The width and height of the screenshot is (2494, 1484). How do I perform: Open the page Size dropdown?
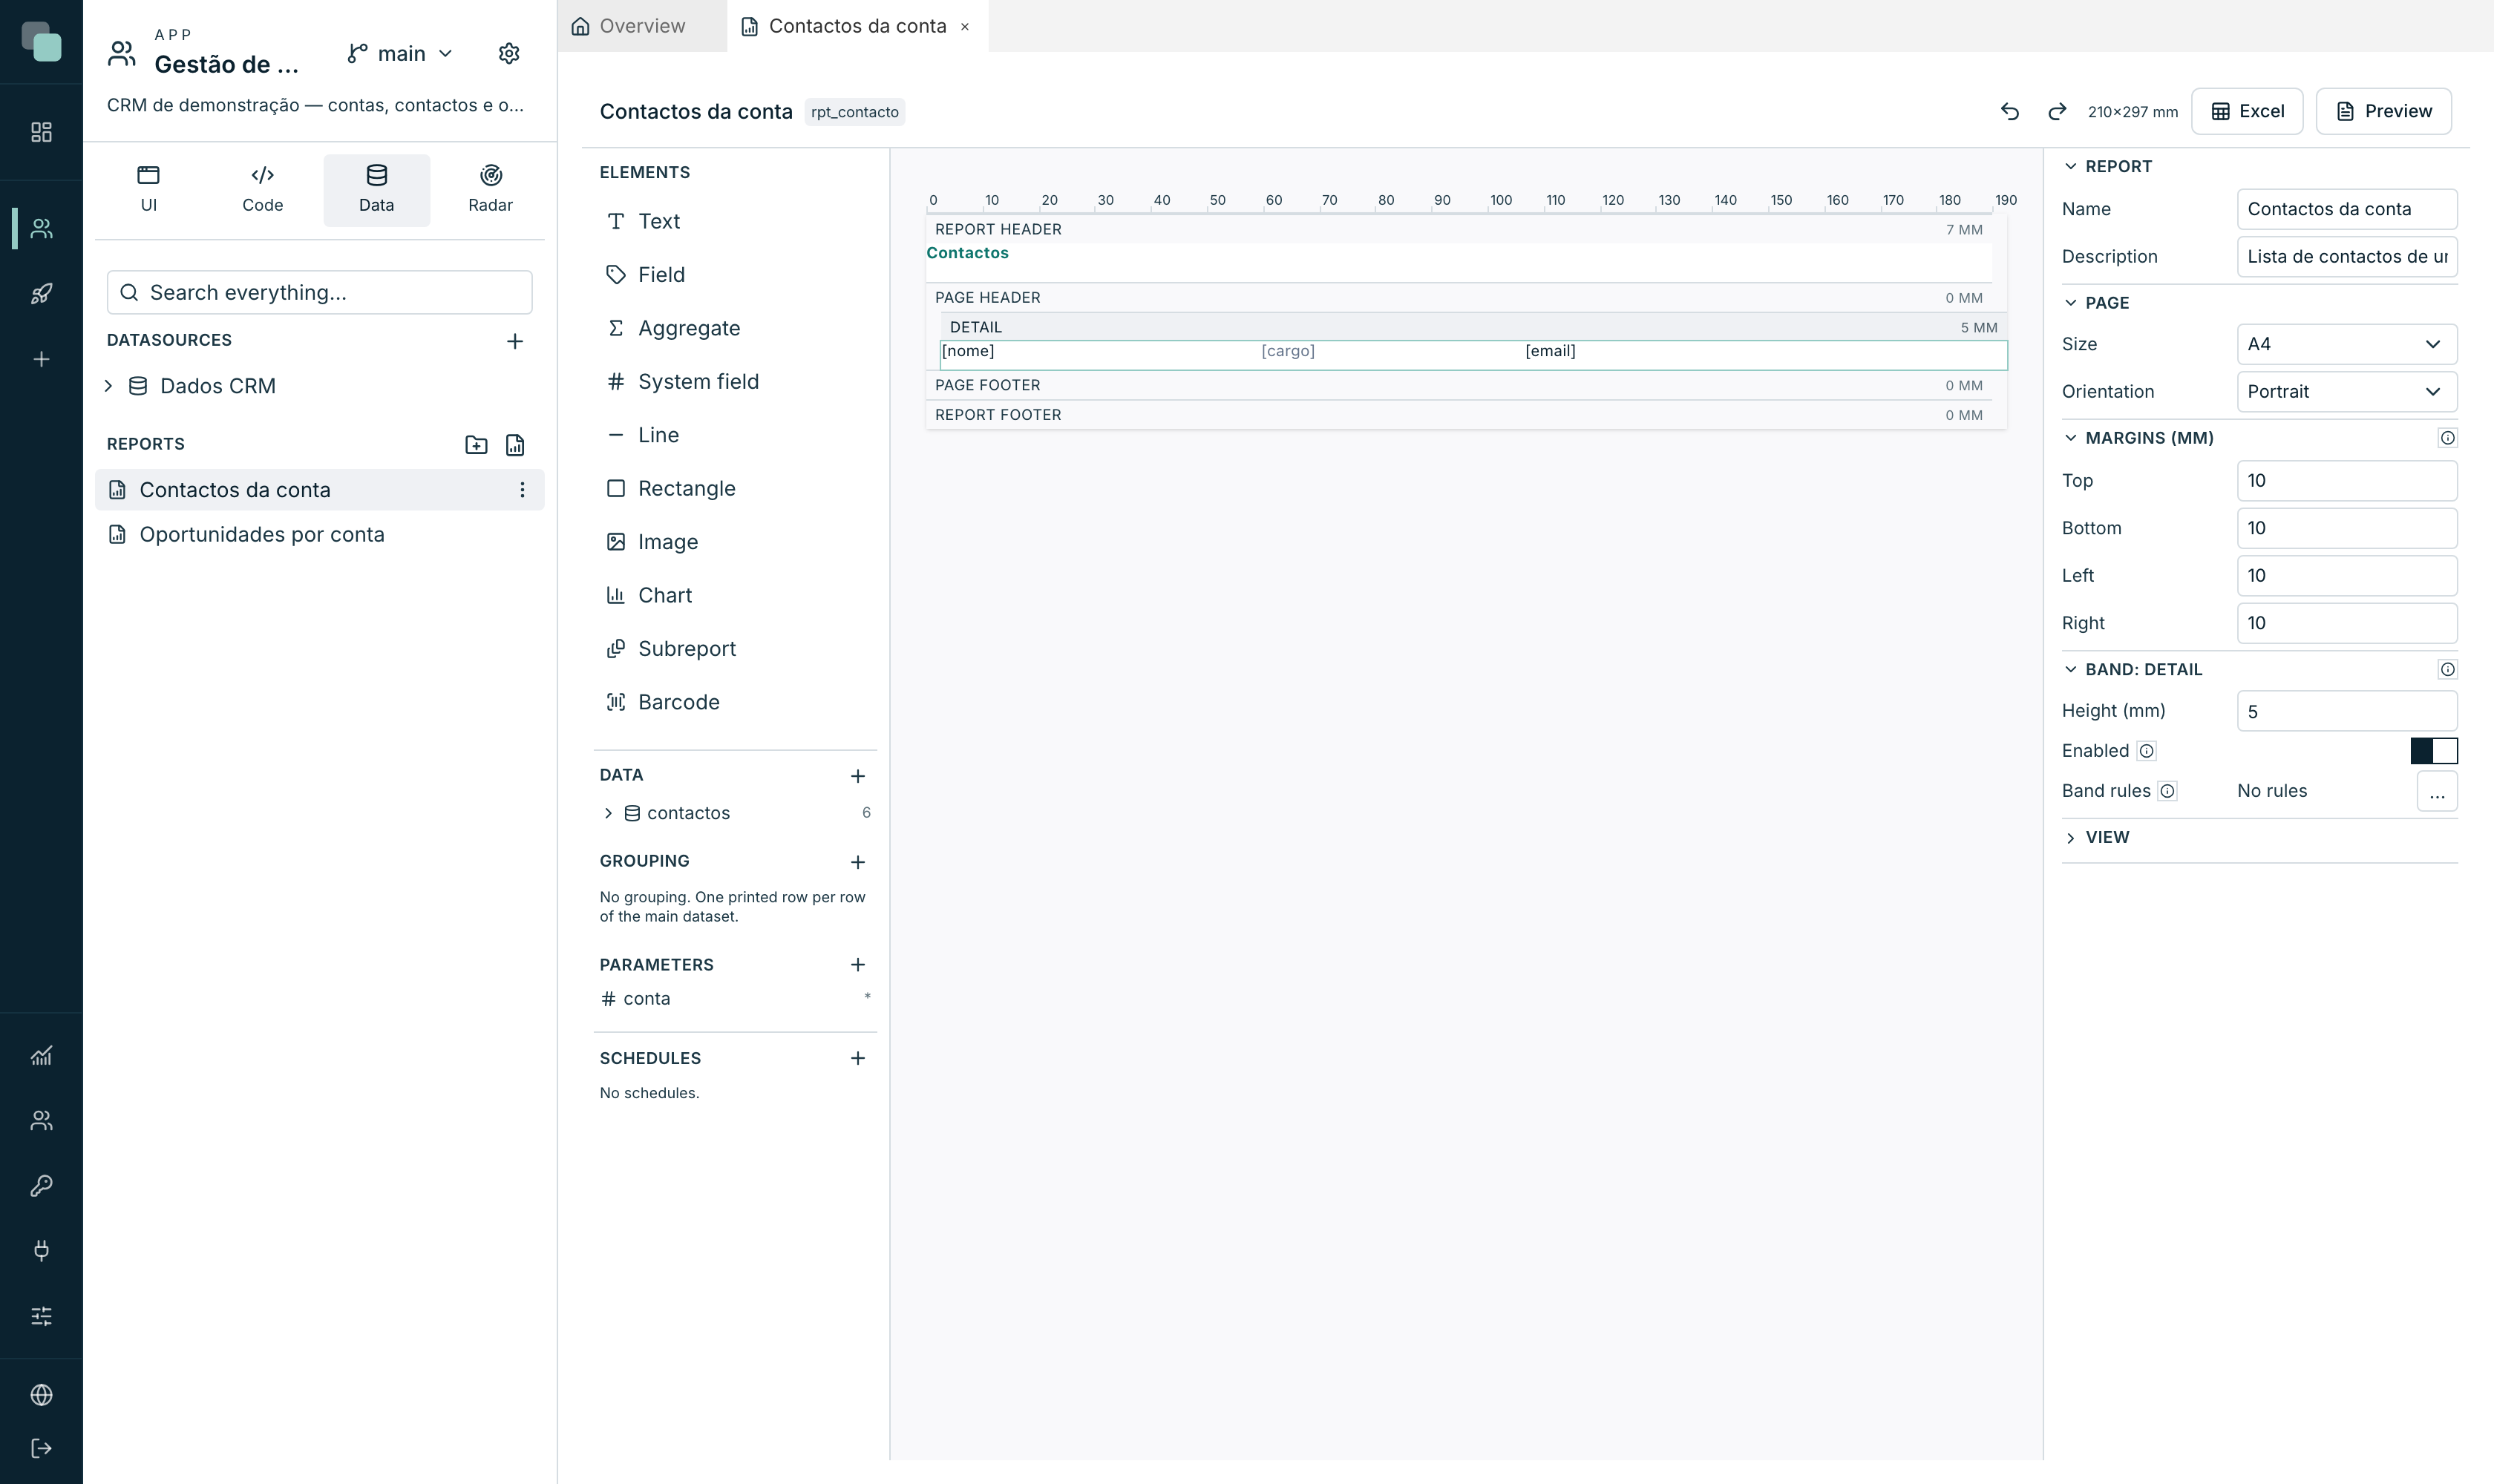pos(2346,344)
